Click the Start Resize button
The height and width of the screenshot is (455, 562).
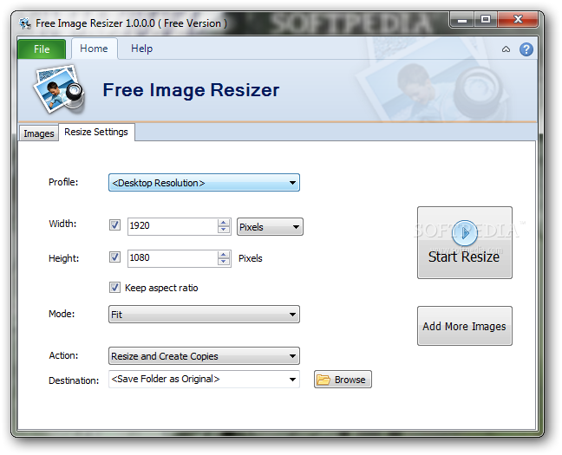click(x=465, y=243)
